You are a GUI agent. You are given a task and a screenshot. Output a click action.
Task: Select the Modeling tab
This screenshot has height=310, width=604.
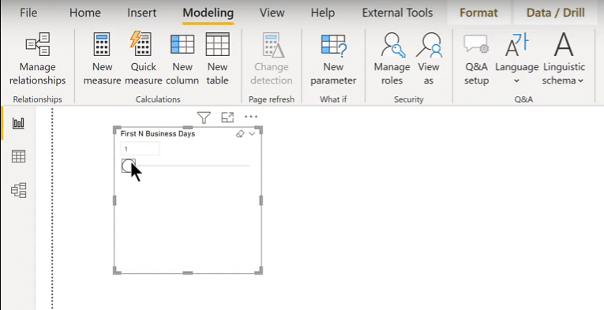(208, 13)
